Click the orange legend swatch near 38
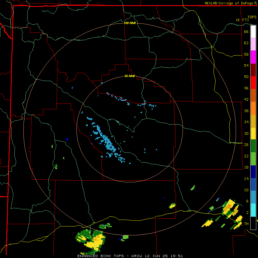The image size is (258, 258). click(x=253, y=108)
